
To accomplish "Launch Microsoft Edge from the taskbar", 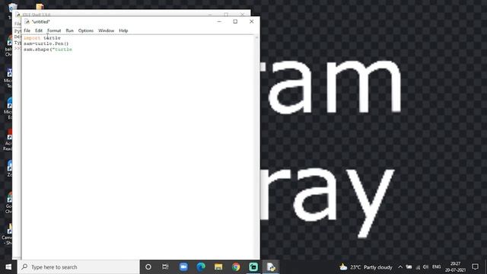I will [201, 267].
